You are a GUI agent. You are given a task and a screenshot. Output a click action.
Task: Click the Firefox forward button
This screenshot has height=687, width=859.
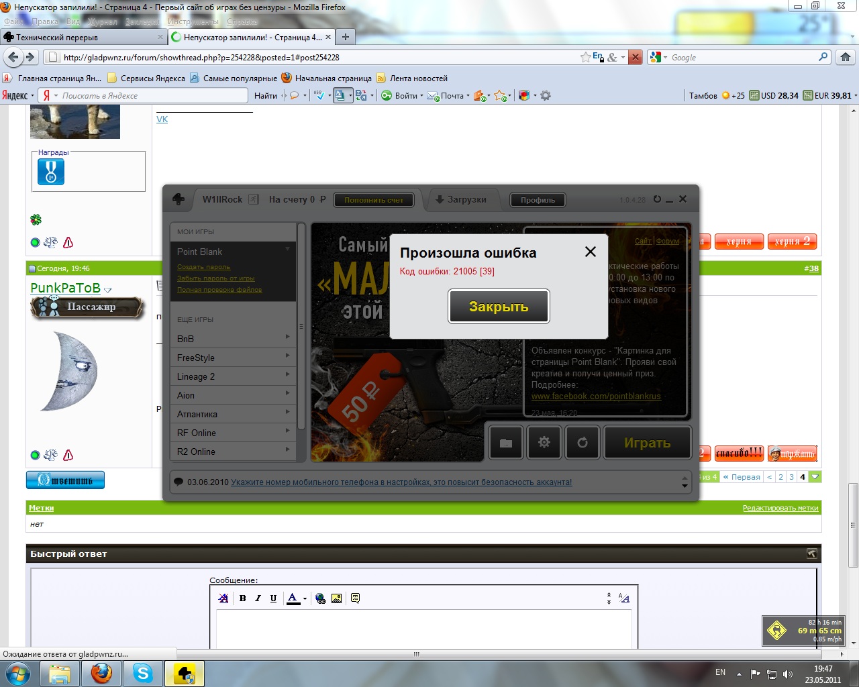tap(30, 57)
